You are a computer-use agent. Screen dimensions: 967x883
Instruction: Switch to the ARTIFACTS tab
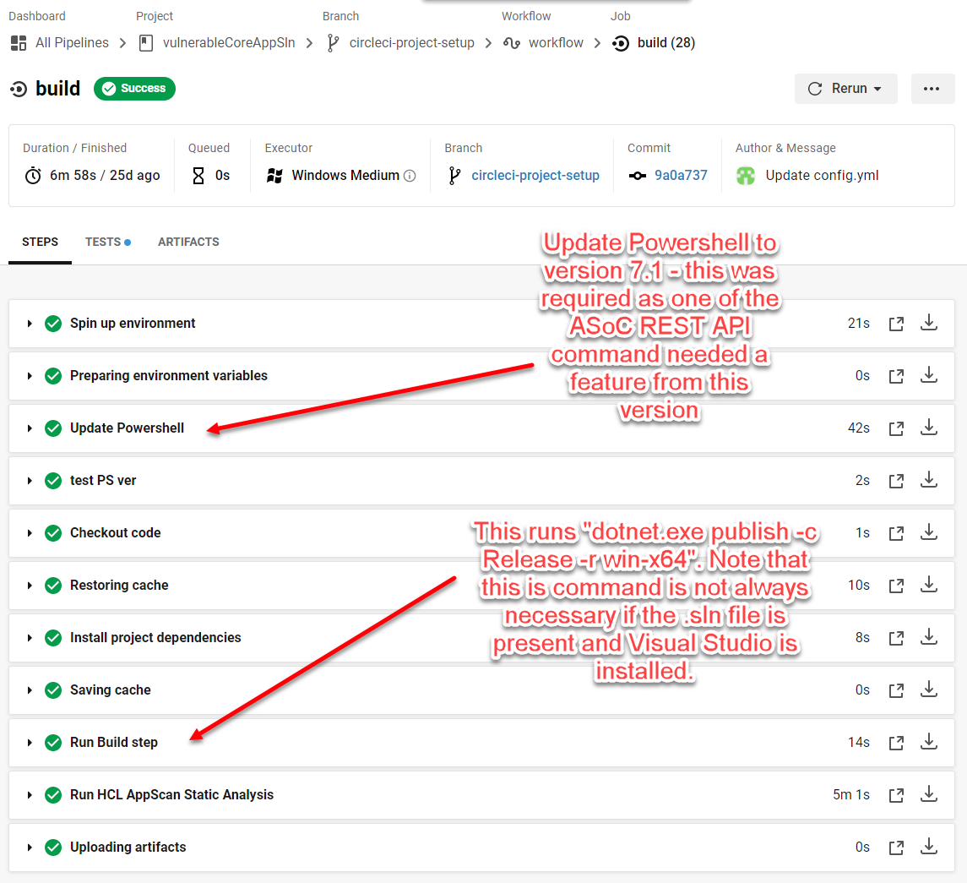pos(188,242)
